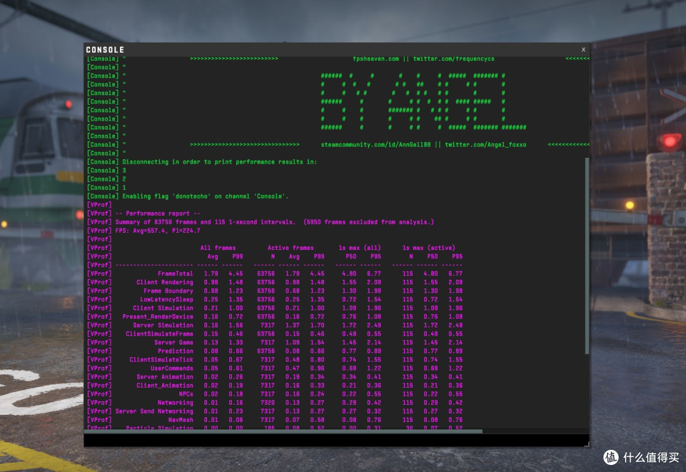Click the Server Animation row label
This screenshot has height=472, width=686.
coord(165,377)
